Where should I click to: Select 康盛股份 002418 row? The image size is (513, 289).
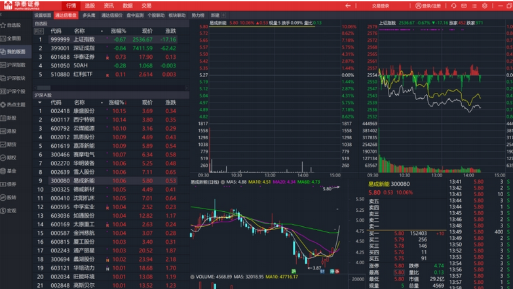(111, 111)
